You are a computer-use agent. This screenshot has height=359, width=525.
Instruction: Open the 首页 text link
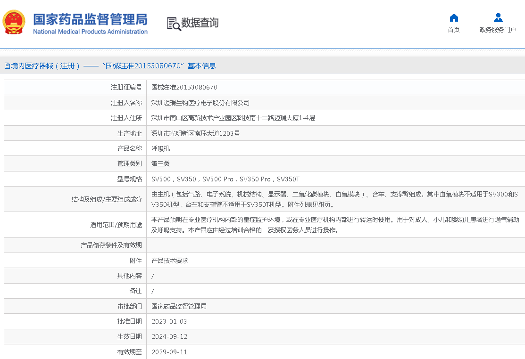click(454, 30)
